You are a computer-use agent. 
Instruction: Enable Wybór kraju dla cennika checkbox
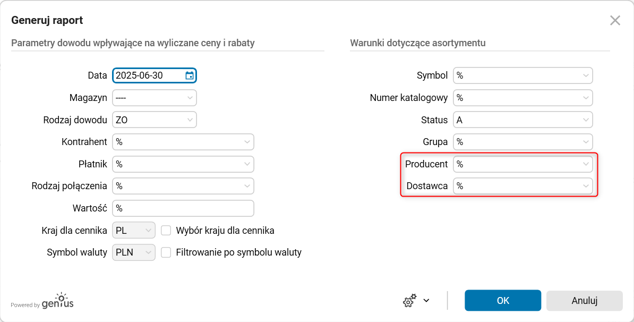[166, 230]
